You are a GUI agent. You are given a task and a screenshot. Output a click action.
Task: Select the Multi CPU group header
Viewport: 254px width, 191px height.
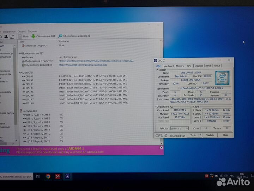tap(26, 73)
